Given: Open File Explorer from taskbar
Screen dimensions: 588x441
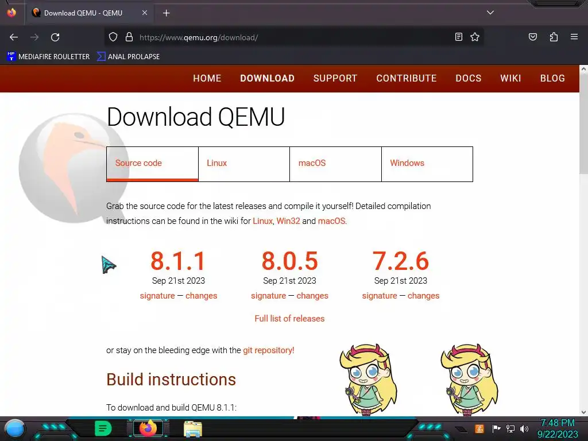Looking at the screenshot, I should (x=193, y=429).
